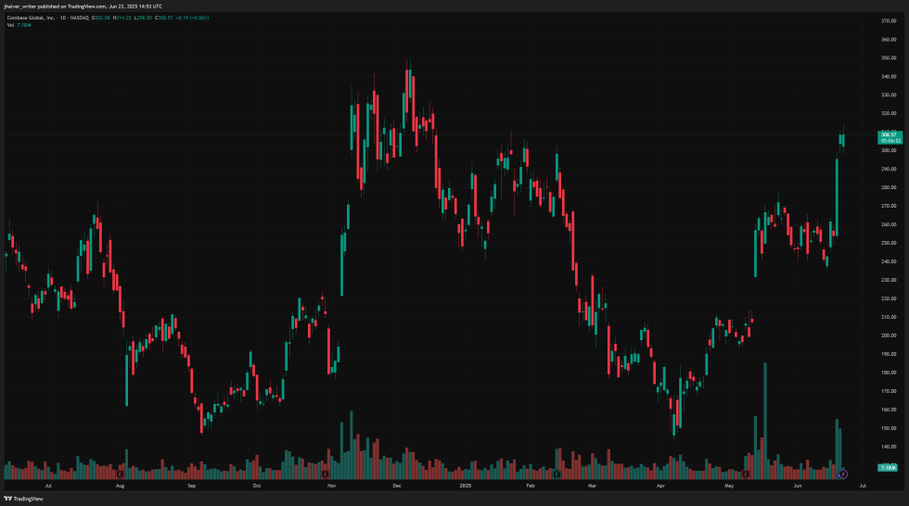The image size is (909, 506).
Task: Click the purple event icon before Jul
Action: point(843,474)
